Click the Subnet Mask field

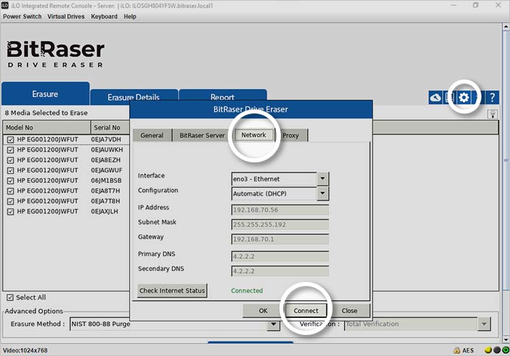(x=280, y=224)
